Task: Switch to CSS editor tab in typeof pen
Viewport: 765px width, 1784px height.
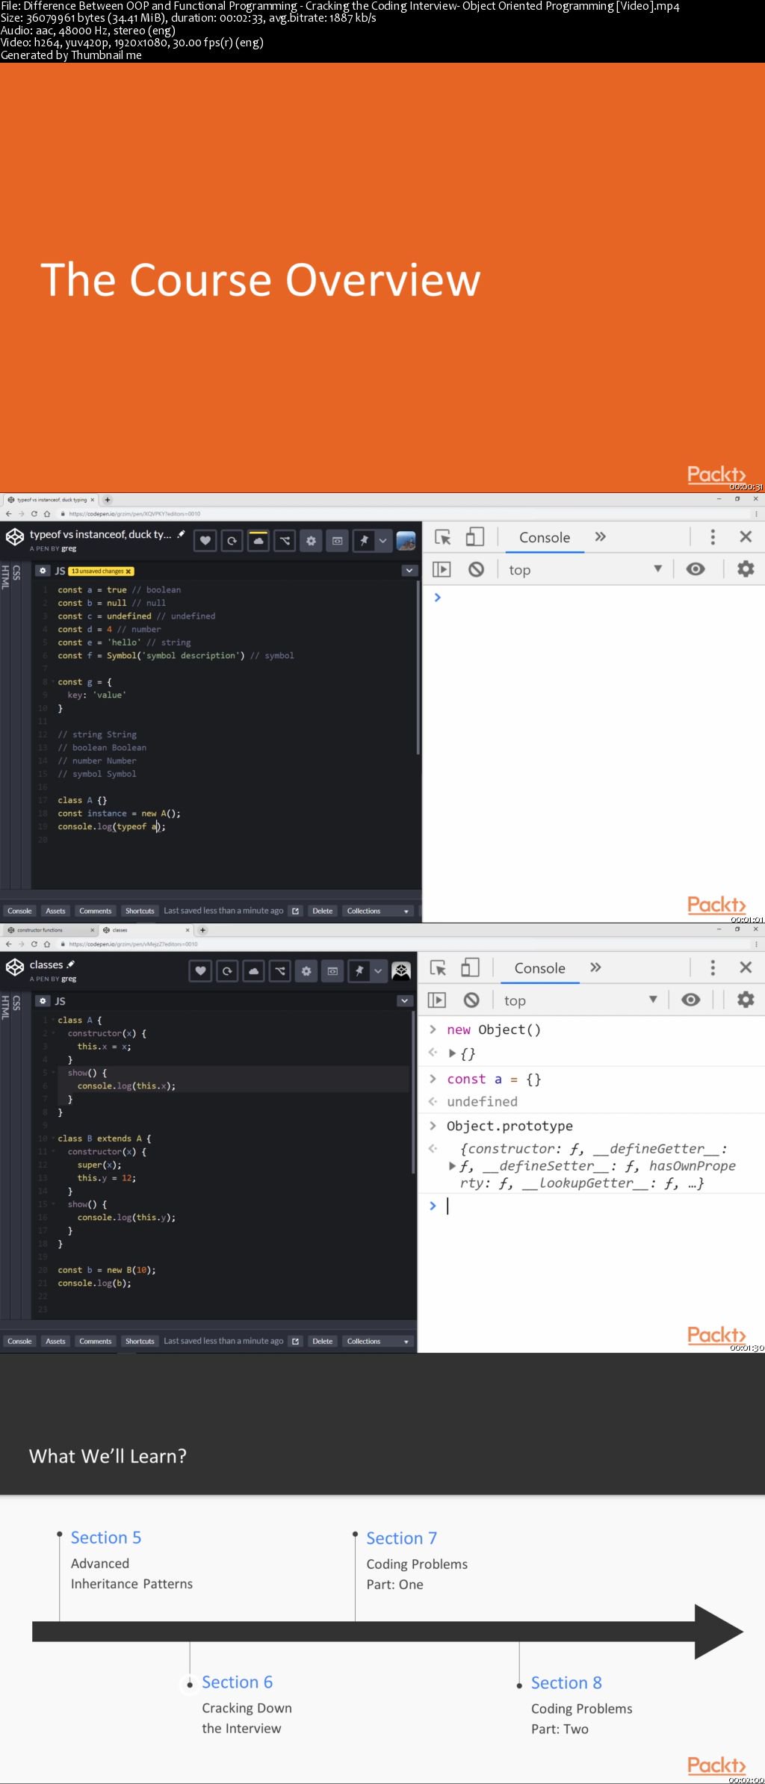Action: click(16, 572)
